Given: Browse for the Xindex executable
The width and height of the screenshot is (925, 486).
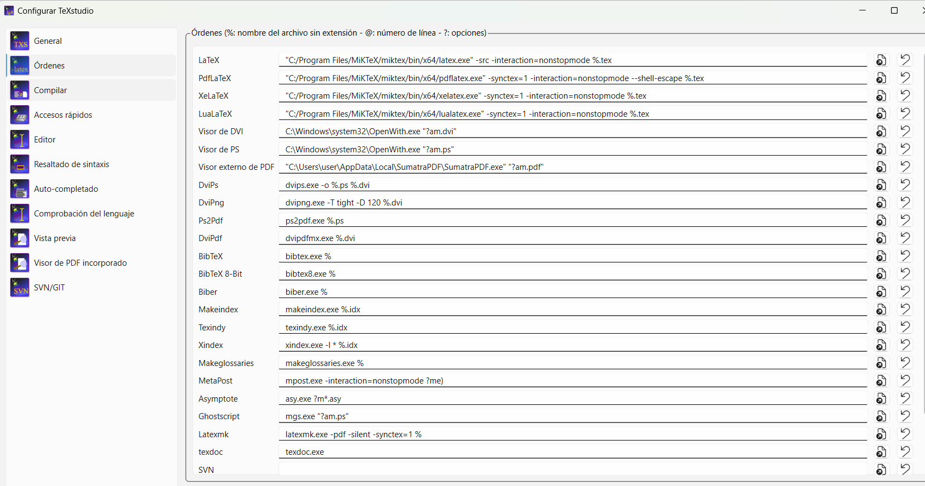Looking at the screenshot, I should (881, 345).
